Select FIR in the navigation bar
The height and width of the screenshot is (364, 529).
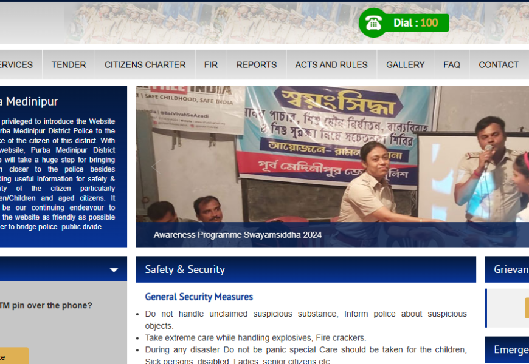click(x=211, y=65)
